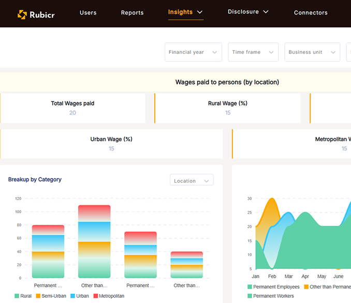The height and width of the screenshot is (303, 351).
Task: Expand the Insights menu chevron
Action: (x=200, y=12)
